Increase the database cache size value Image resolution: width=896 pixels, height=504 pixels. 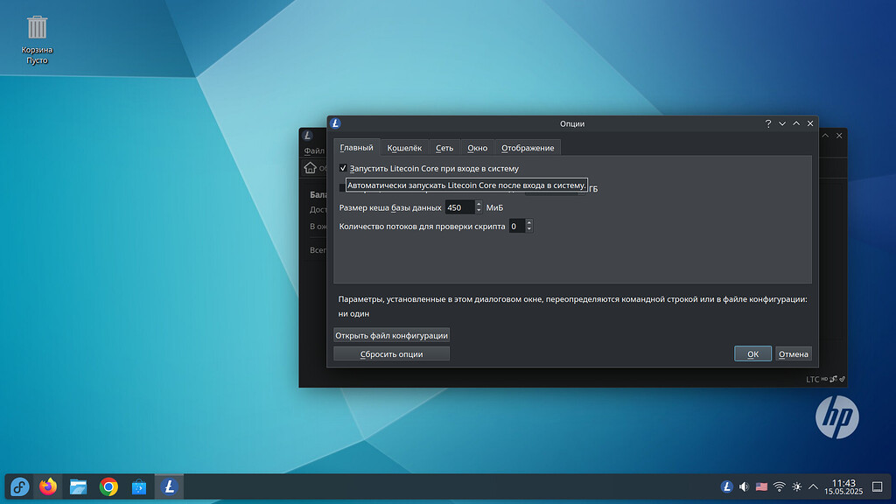tap(479, 203)
